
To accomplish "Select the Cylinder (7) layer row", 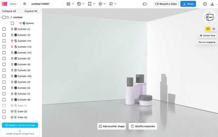I will click(x=21, y=94).
